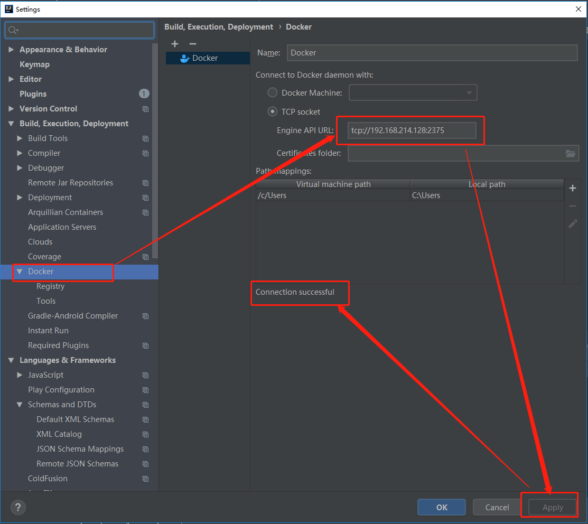The image size is (588, 524).
Task: Click project-level icon next to JavaScript
Action: coord(145,375)
